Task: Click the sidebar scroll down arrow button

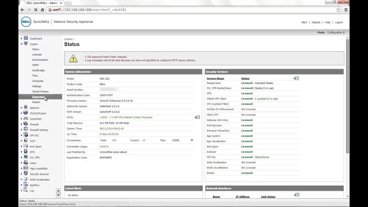Action: [58, 195]
